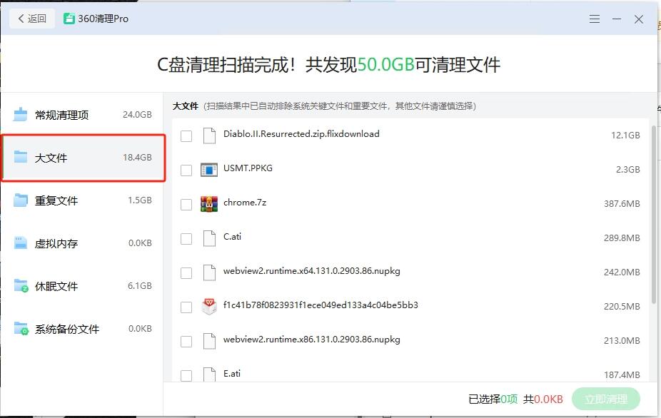Go back with the 返回 button
Screen dimensions: 661x418
[32, 19]
